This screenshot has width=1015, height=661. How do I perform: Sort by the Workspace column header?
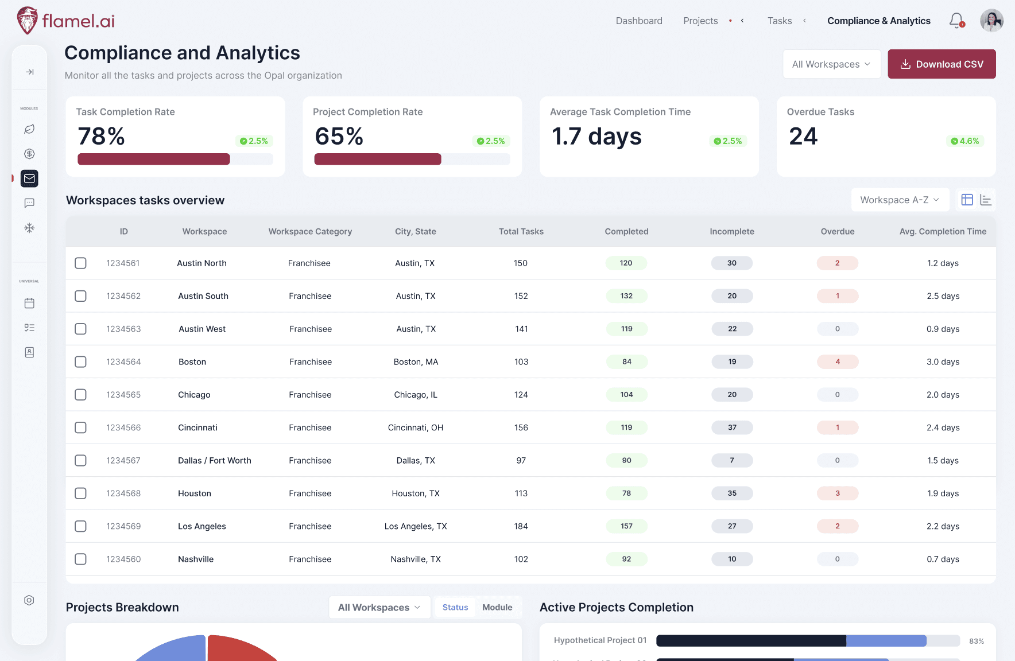coord(204,232)
